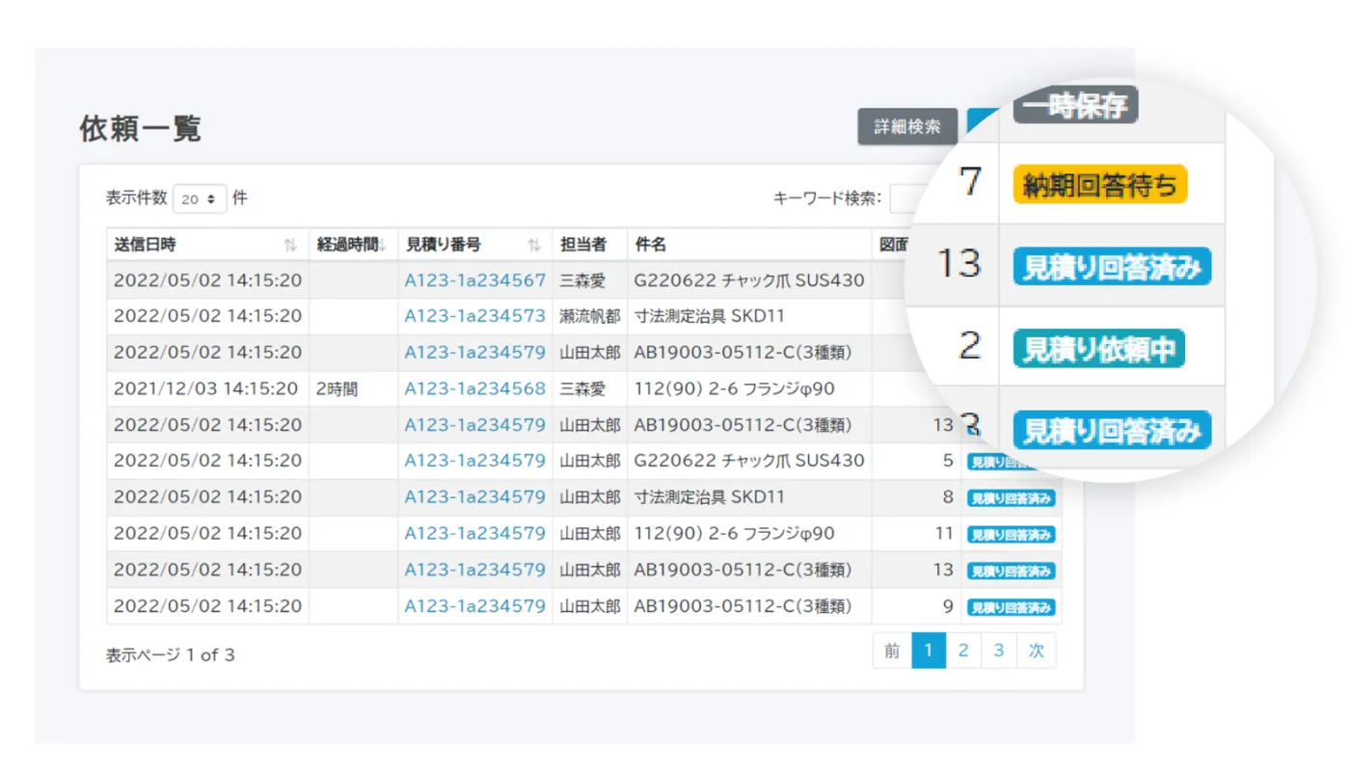Open the estimate link in the row with count 5
1350x771 pixels.
point(474,461)
